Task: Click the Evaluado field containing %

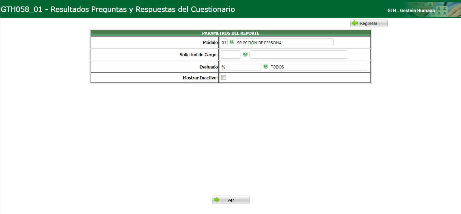Action: [x=241, y=66]
